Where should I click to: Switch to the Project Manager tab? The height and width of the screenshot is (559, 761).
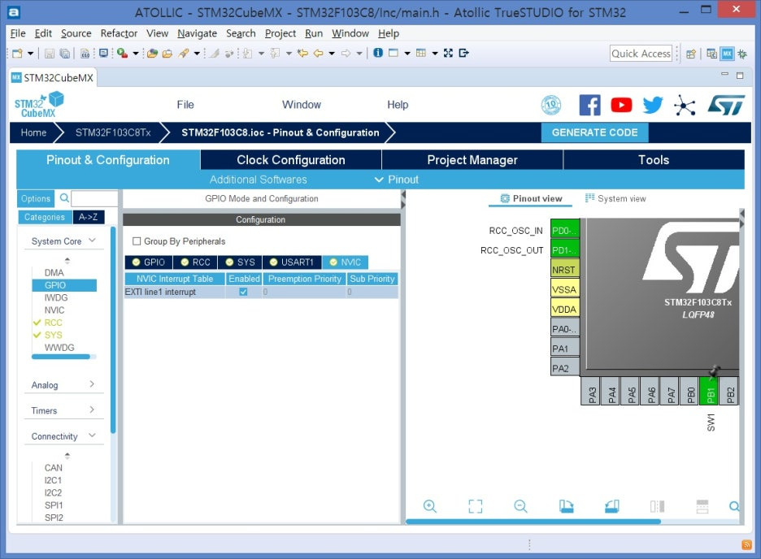tap(472, 160)
